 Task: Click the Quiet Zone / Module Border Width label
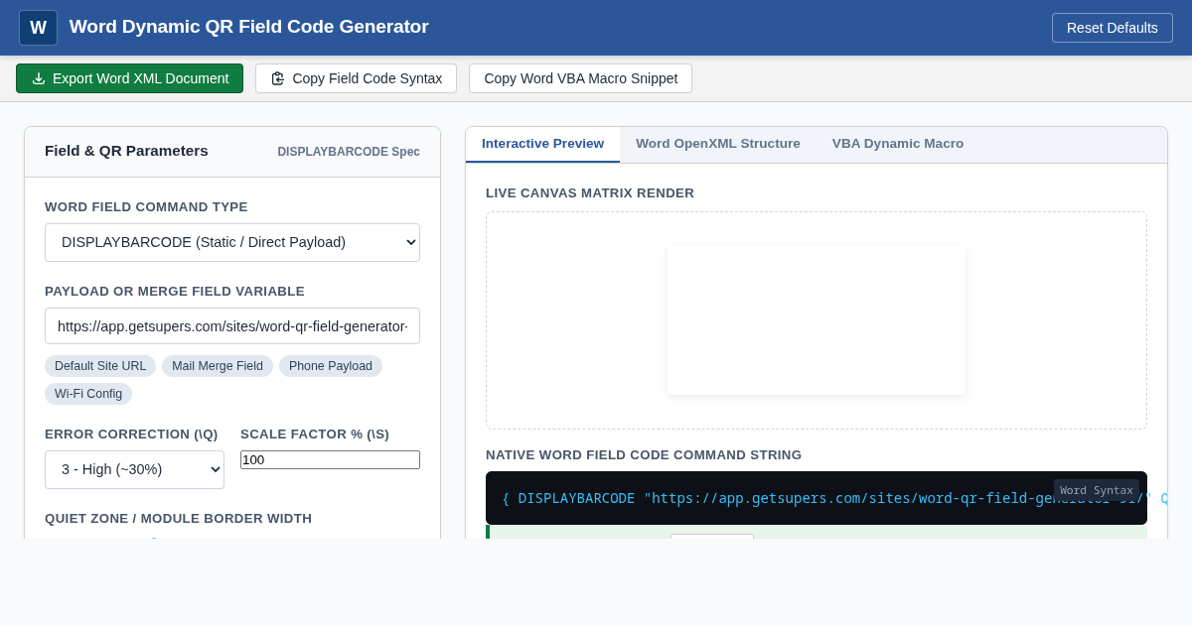(x=178, y=519)
